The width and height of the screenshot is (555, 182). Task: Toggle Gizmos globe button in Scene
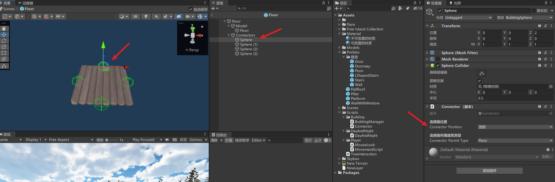[200, 16]
